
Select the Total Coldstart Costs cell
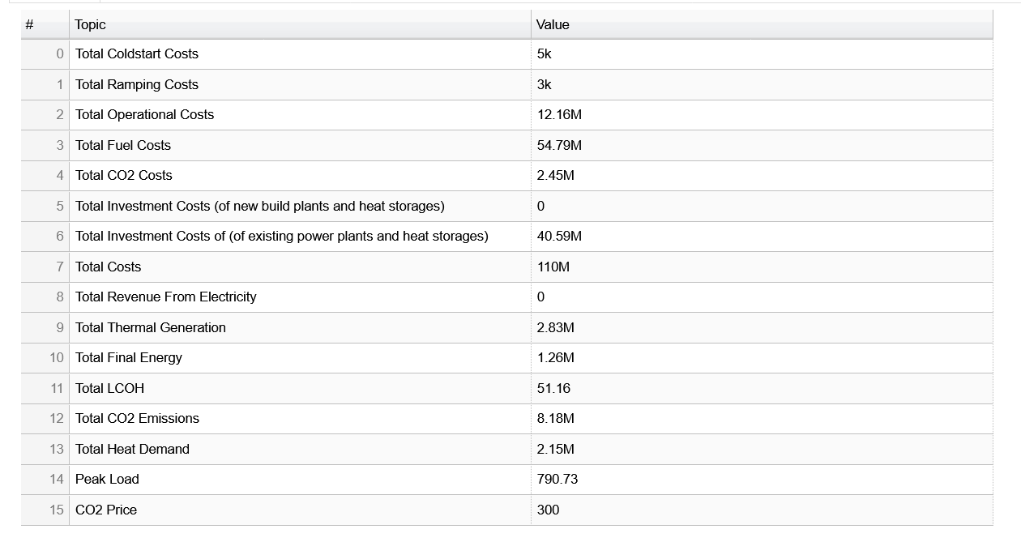pos(300,54)
